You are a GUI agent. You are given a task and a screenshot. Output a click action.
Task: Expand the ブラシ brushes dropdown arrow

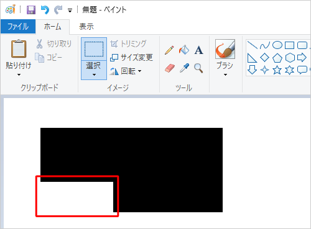[225, 74]
